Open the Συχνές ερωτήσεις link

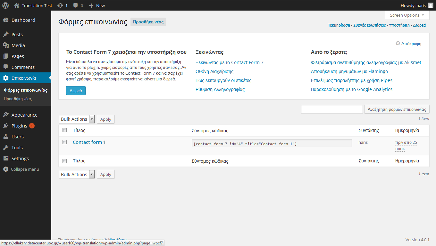pos(369,25)
